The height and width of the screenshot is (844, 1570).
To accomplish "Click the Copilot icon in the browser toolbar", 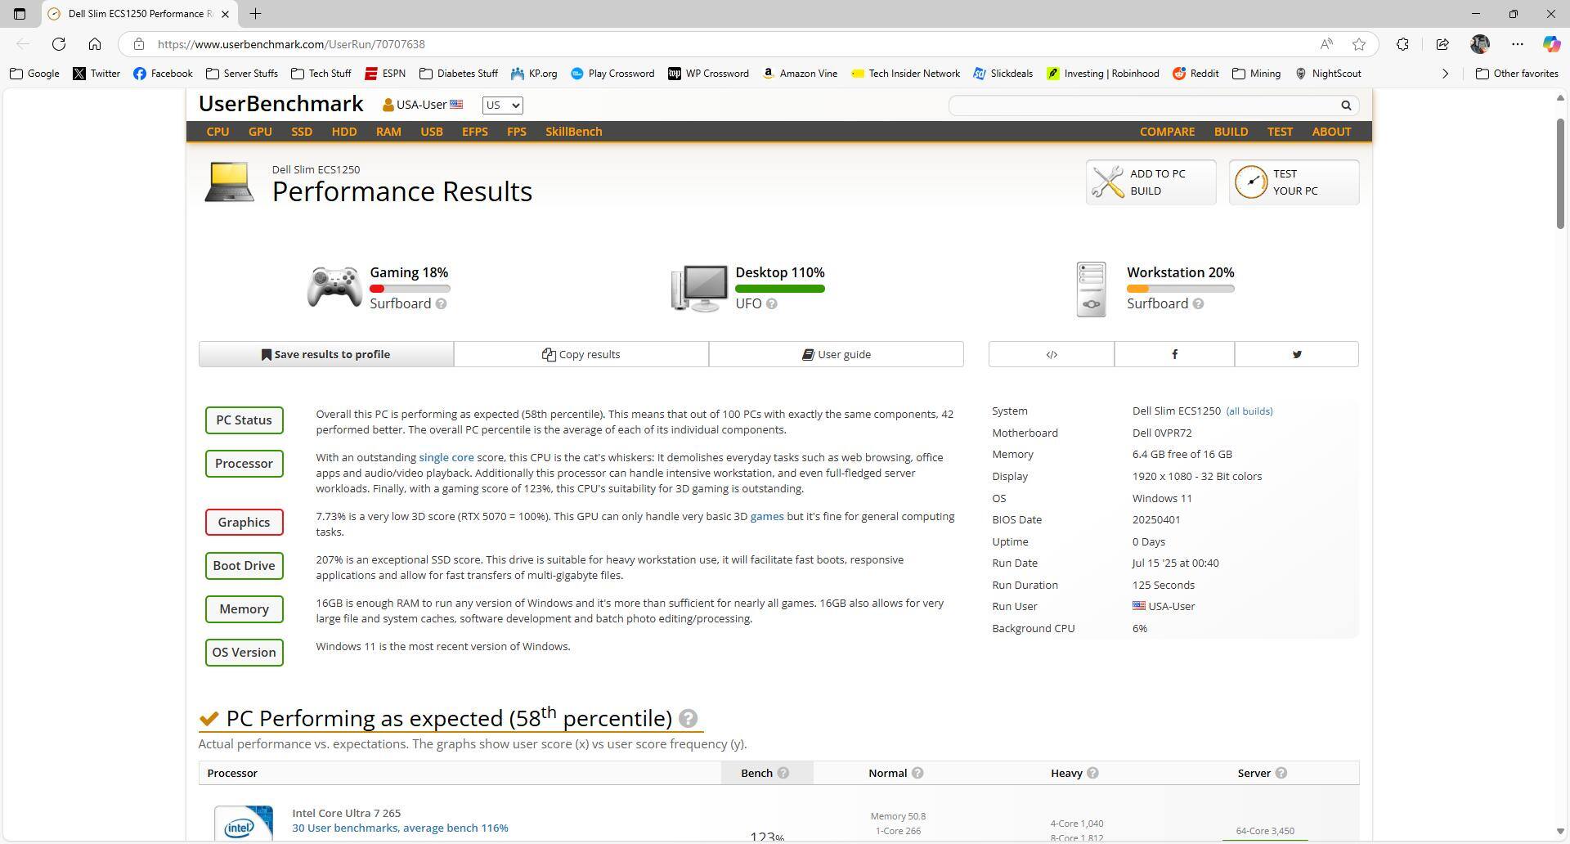I will [x=1550, y=44].
